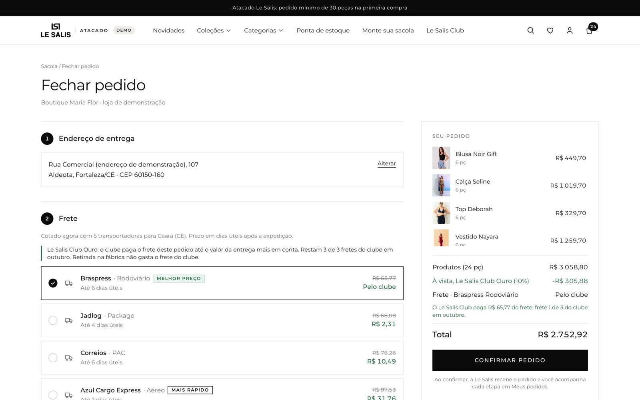Expand the Coleções dropdown menu
The height and width of the screenshot is (400, 640).
[214, 30]
